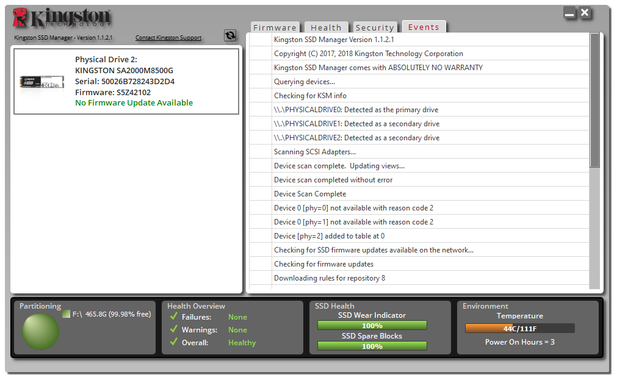
Task: Select 'Device Scan Complete' event row
Action: (x=419, y=193)
